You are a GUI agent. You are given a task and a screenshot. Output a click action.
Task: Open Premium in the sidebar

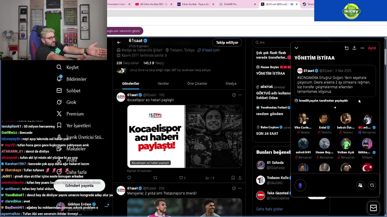tap(70, 114)
